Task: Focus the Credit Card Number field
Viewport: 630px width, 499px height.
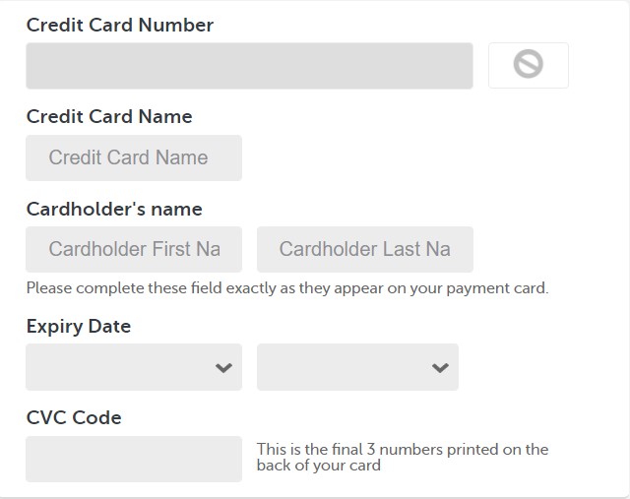Action: pos(249,66)
